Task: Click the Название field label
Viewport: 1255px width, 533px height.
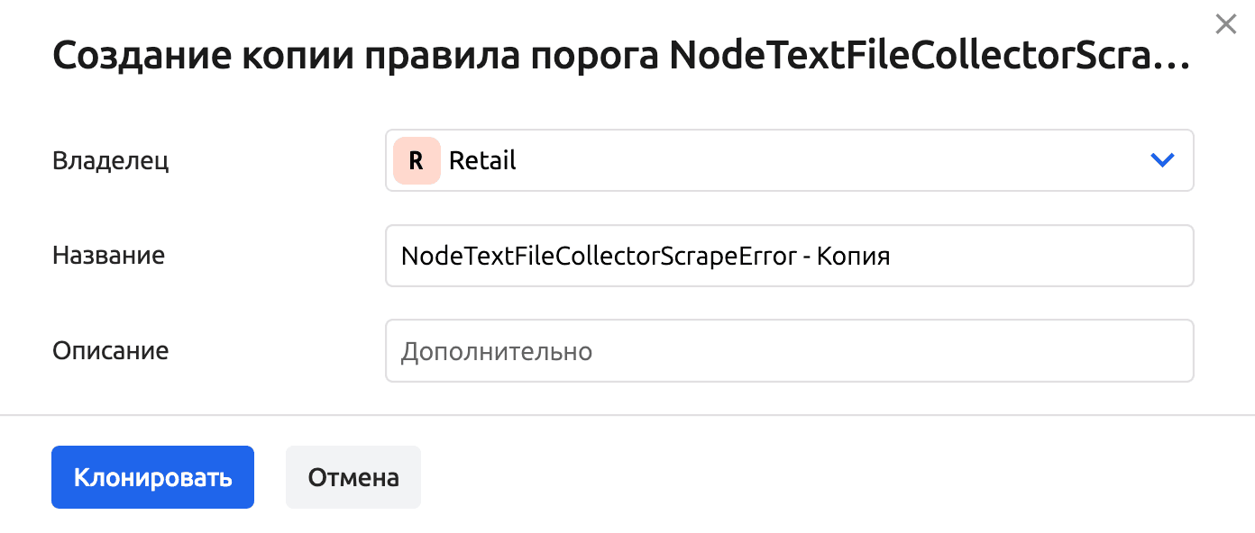Action: click(x=108, y=256)
